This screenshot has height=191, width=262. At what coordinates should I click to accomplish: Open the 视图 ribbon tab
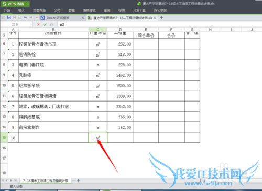122,10
